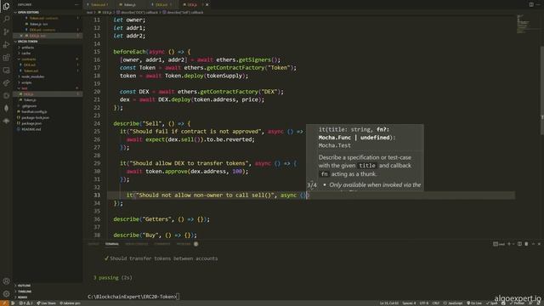Open the Accounts icon at sidebar bottom

pyautogui.click(x=6, y=281)
